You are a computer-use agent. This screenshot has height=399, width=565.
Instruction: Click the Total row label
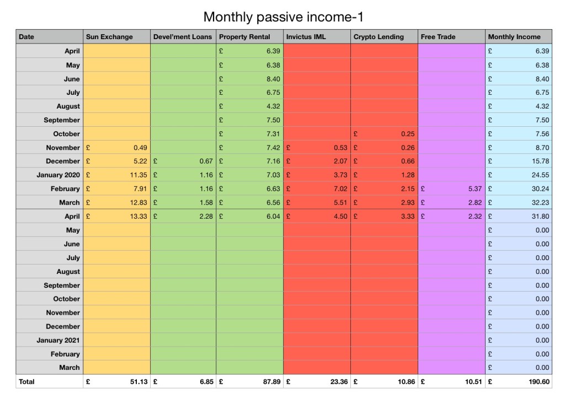point(49,381)
